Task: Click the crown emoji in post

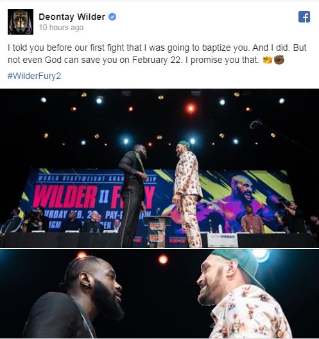Action: coord(268,60)
